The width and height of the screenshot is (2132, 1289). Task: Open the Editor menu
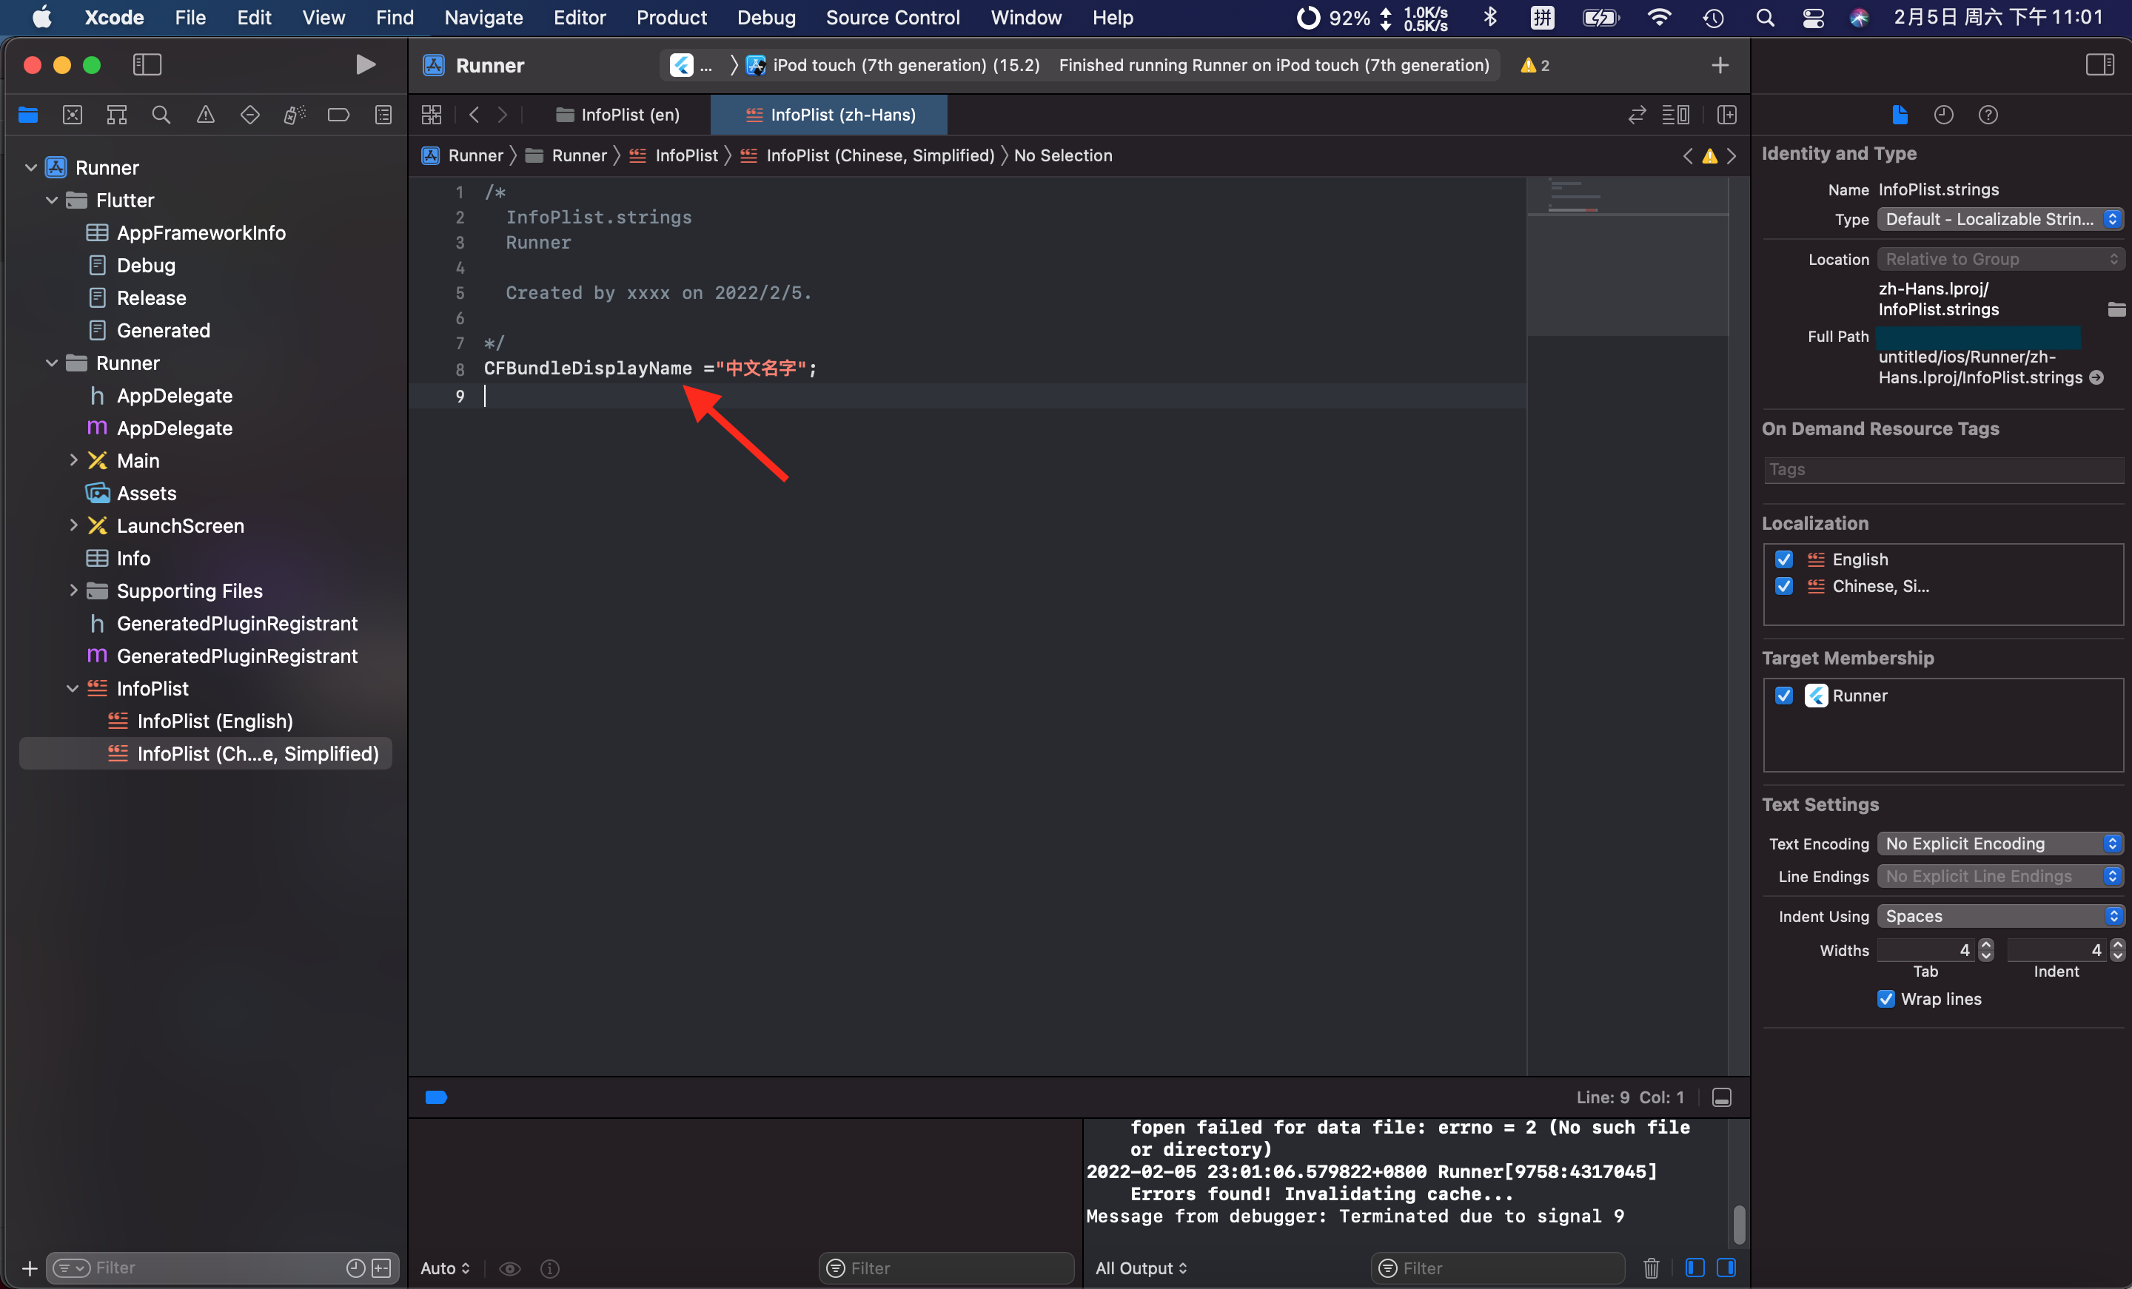click(x=579, y=17)
